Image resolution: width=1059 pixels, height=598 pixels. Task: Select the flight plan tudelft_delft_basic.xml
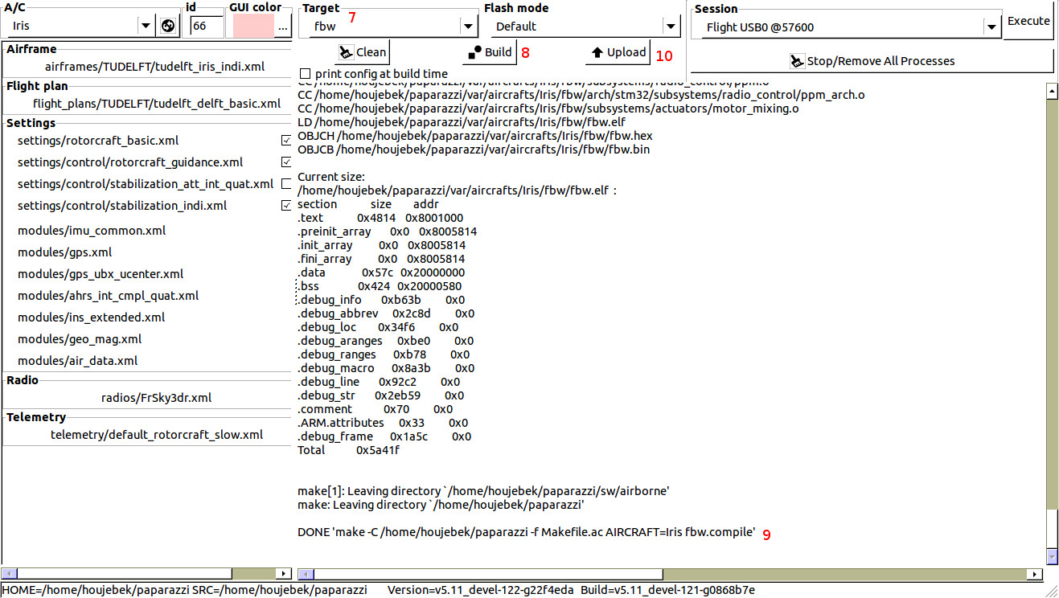(157, 104)
